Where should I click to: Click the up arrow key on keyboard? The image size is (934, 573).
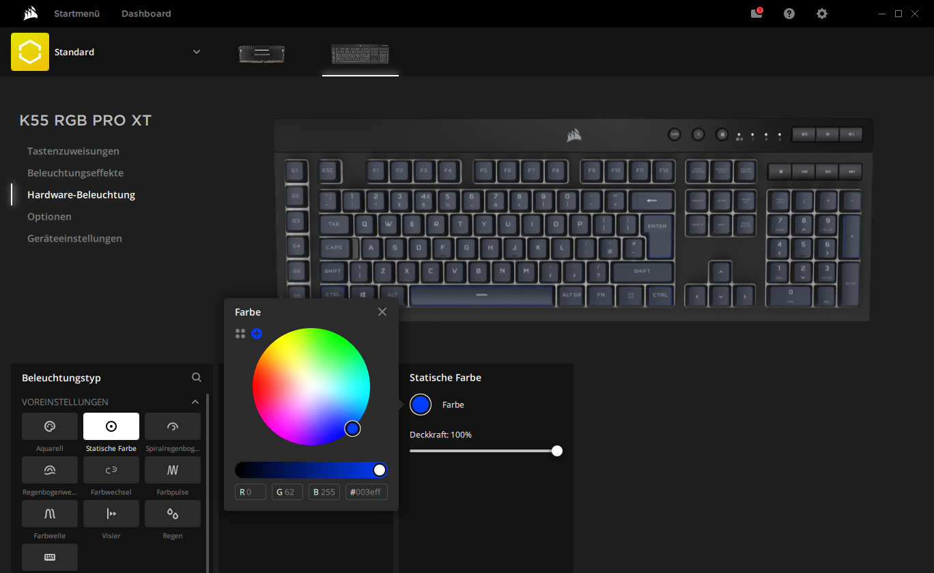pos(720,271)
